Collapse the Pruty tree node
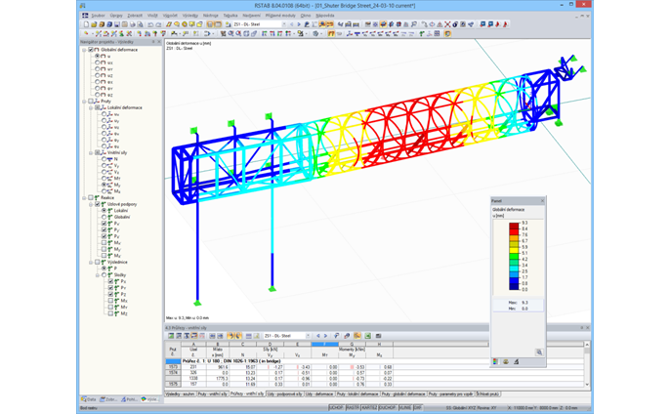This screenshot has width=670, height=414. pos(84,102)
